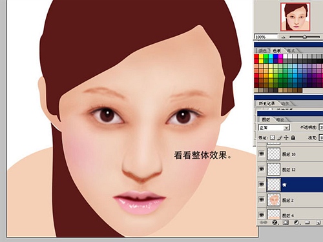Enable lock position move icon
The height and width of the screenshot is (242, 323).
click(286, 137)
